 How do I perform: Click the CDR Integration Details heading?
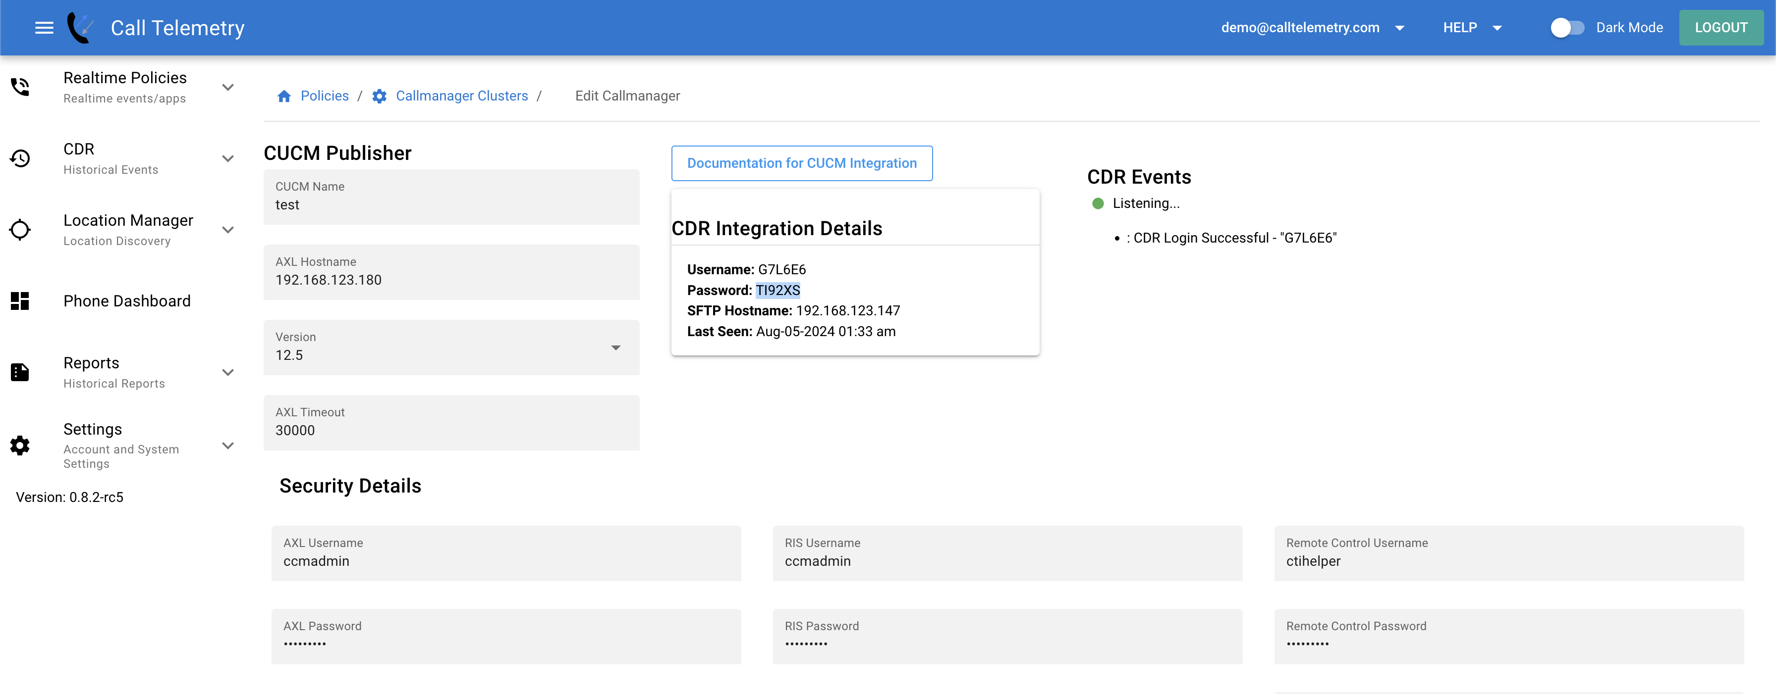point(777,229)
